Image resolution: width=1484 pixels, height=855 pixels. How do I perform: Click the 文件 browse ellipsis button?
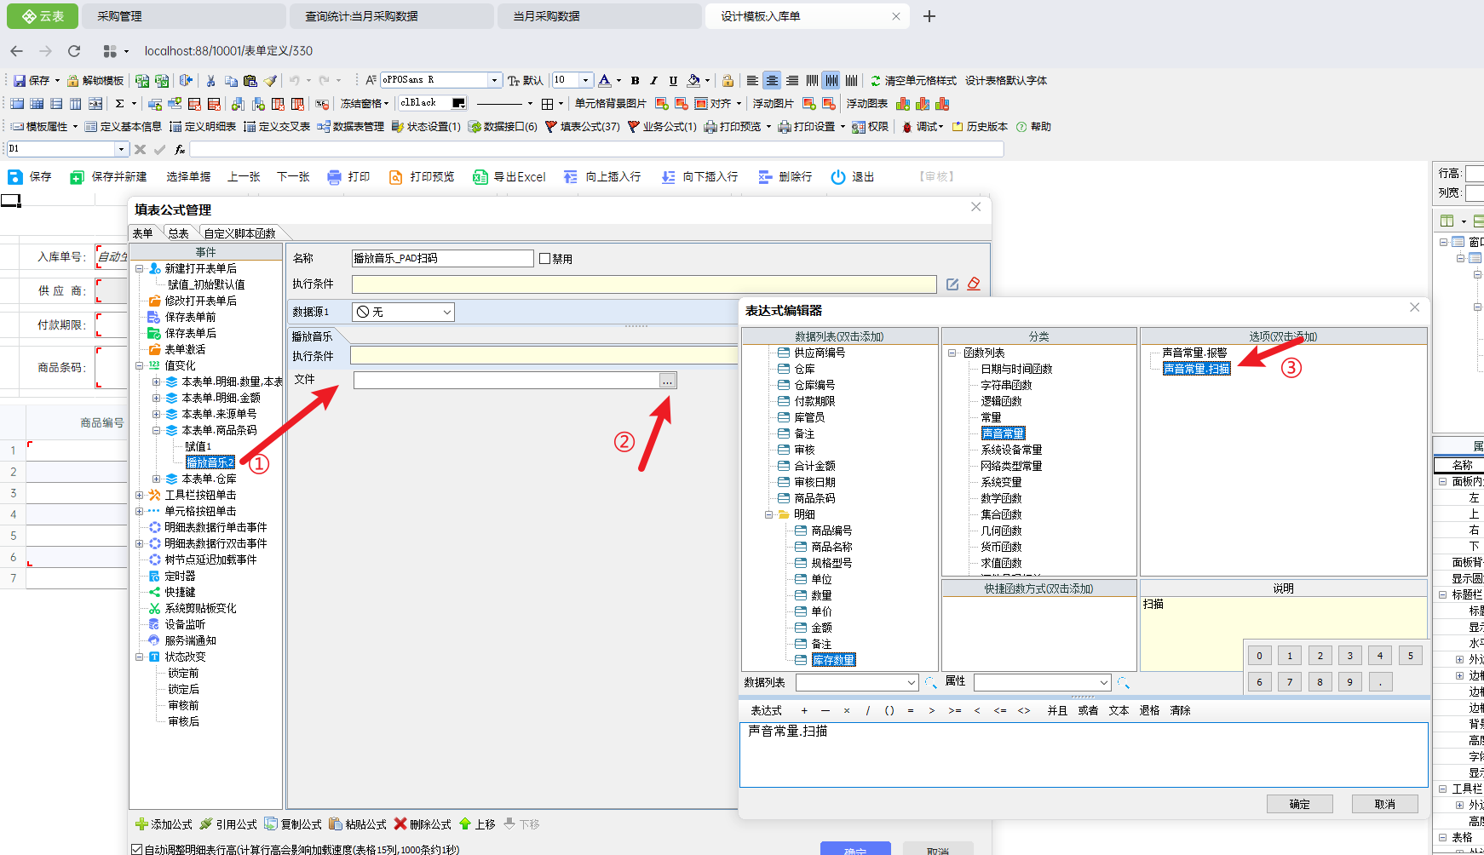point(667,381)
